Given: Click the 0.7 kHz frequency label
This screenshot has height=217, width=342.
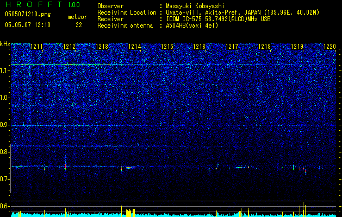Looking at the screenshot, I should (5, 179).
